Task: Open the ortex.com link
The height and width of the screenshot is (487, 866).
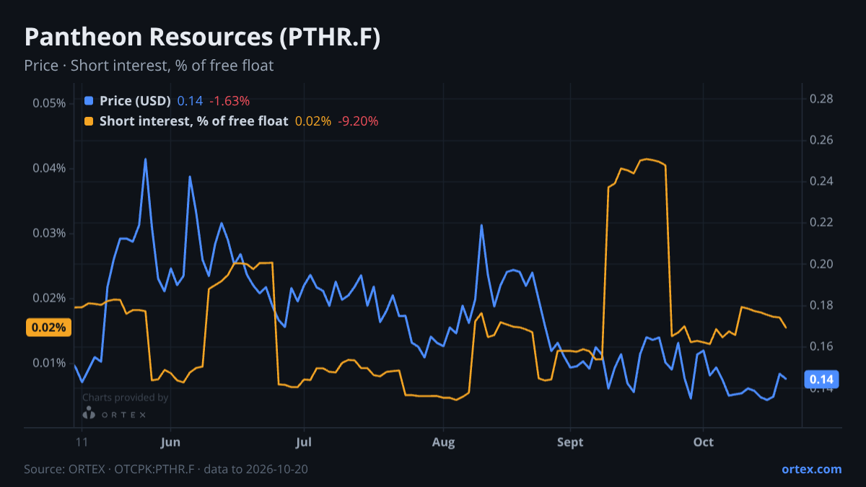Action: (812, 469)
